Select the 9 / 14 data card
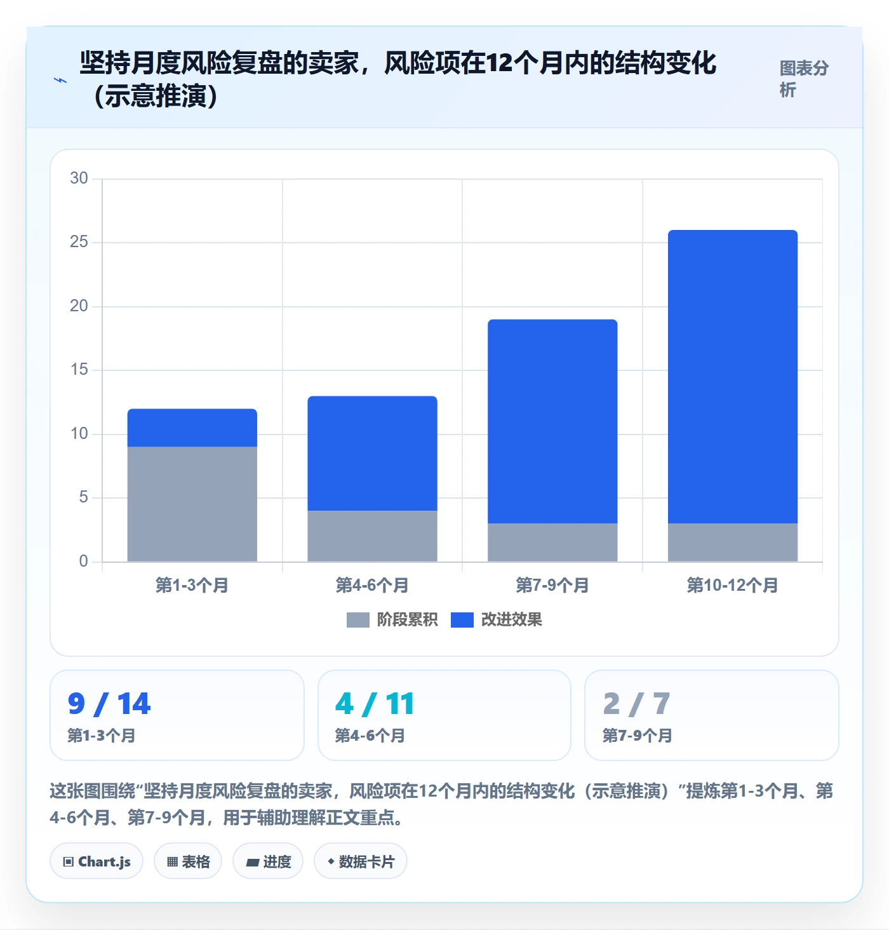This screenshot has width=889, height=930. pos(177,715)
